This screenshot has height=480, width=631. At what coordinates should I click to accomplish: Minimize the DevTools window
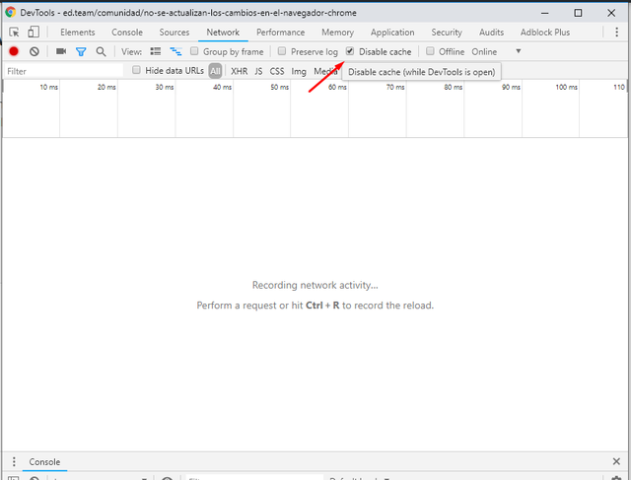click(545, 13)
